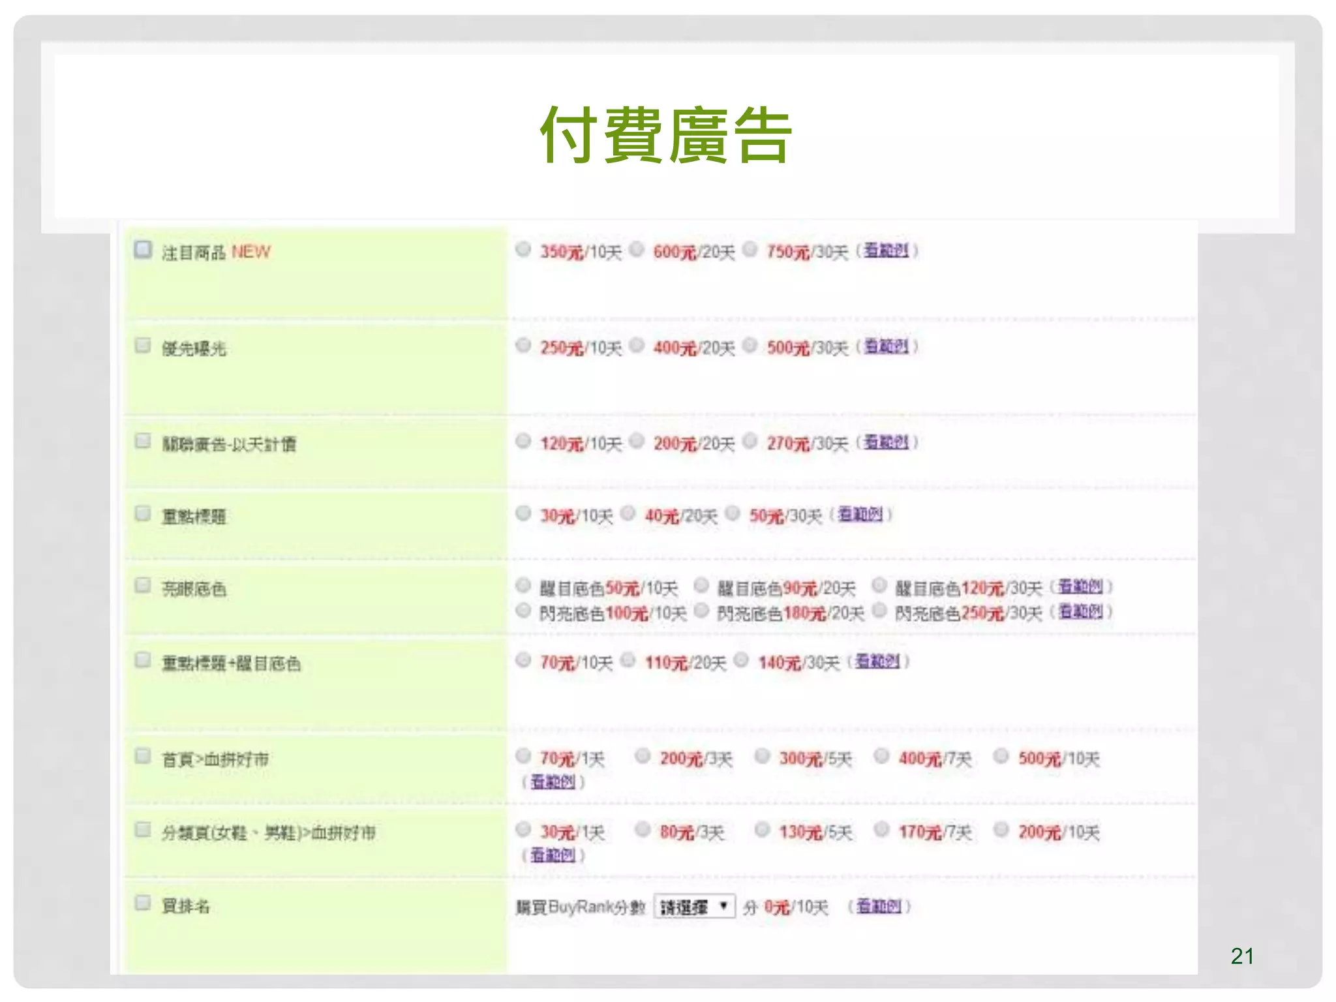Viewport: 1336px width, 1002px height.
Task: Select 閃亮底色180元/20天 radio option
Action: (x=701, y=611)
